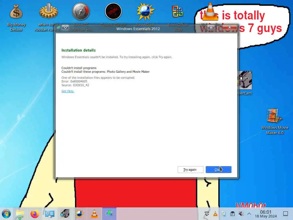Click the diamond on-all-desktops titlebar button
The width and height of the screenshot is (293, 220).
coord(65,27)
